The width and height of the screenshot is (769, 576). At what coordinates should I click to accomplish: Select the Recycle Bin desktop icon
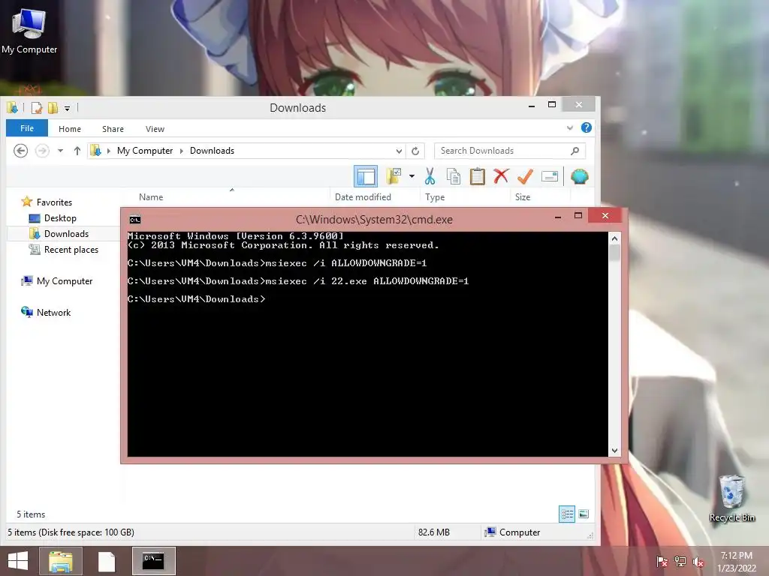tap(731, 498)
